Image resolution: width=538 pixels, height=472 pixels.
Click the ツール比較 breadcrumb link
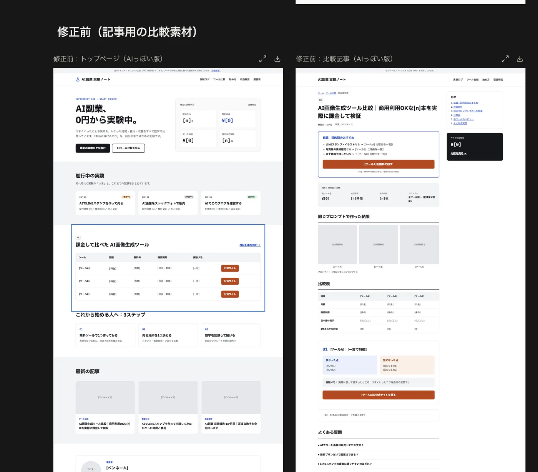click(x=331, y=93)
